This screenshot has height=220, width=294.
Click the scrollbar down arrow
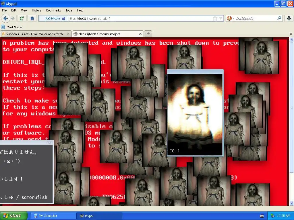coord(291,203)
